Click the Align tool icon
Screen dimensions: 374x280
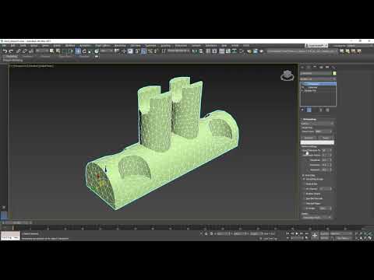coord(201,51)
